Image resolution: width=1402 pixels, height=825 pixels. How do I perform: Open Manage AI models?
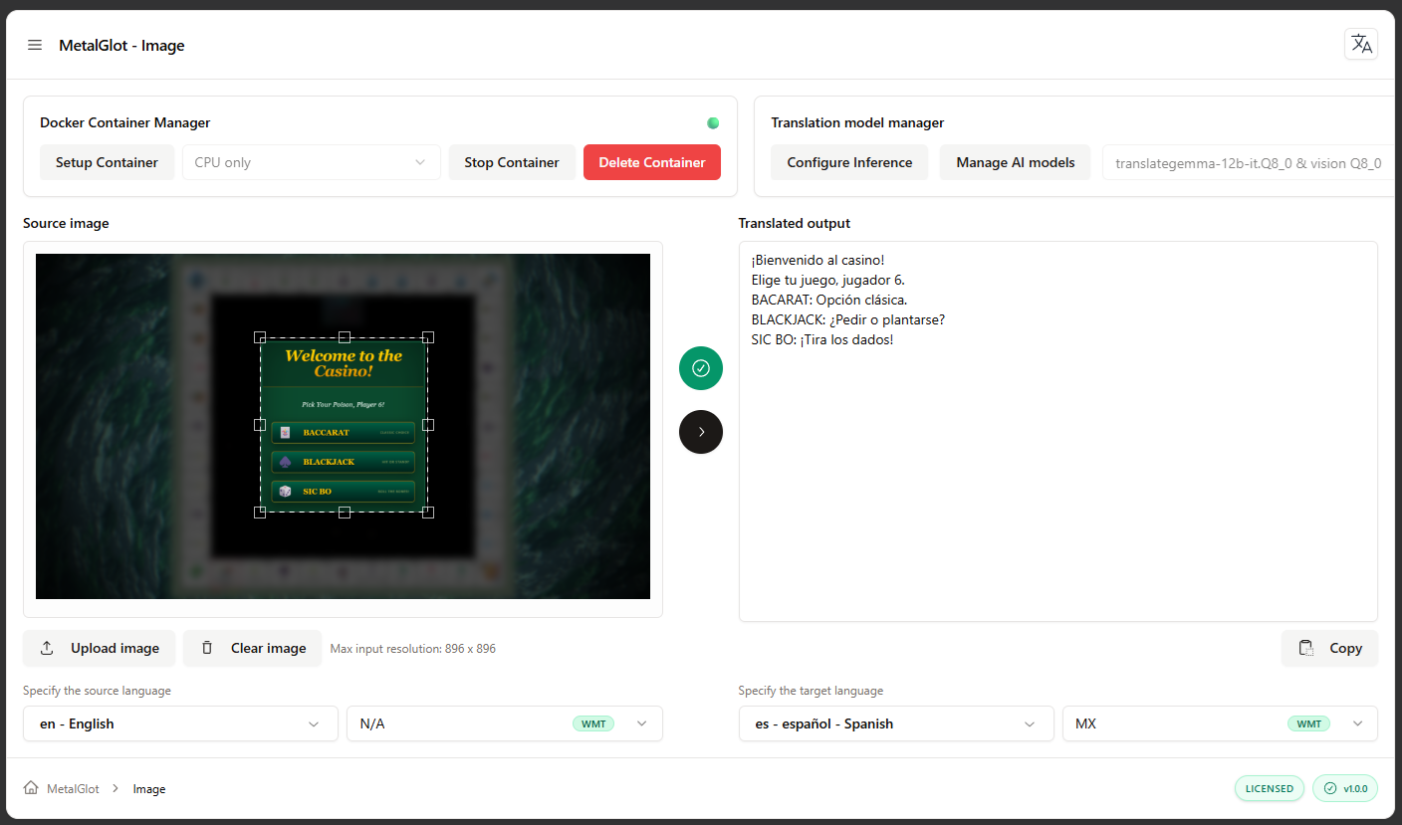point(1015,161)
